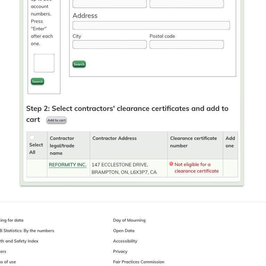Tick the Select All checkbox
Viewport: 266px width, 266px height.
click(x=32, y=138)
